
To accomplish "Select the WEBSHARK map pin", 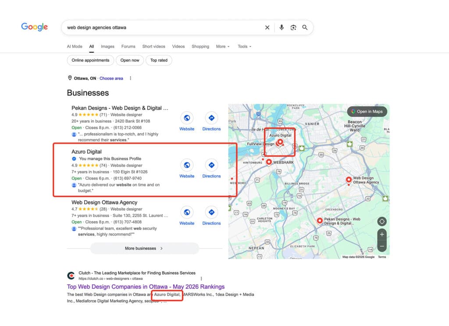I will [x=269, y=162].
